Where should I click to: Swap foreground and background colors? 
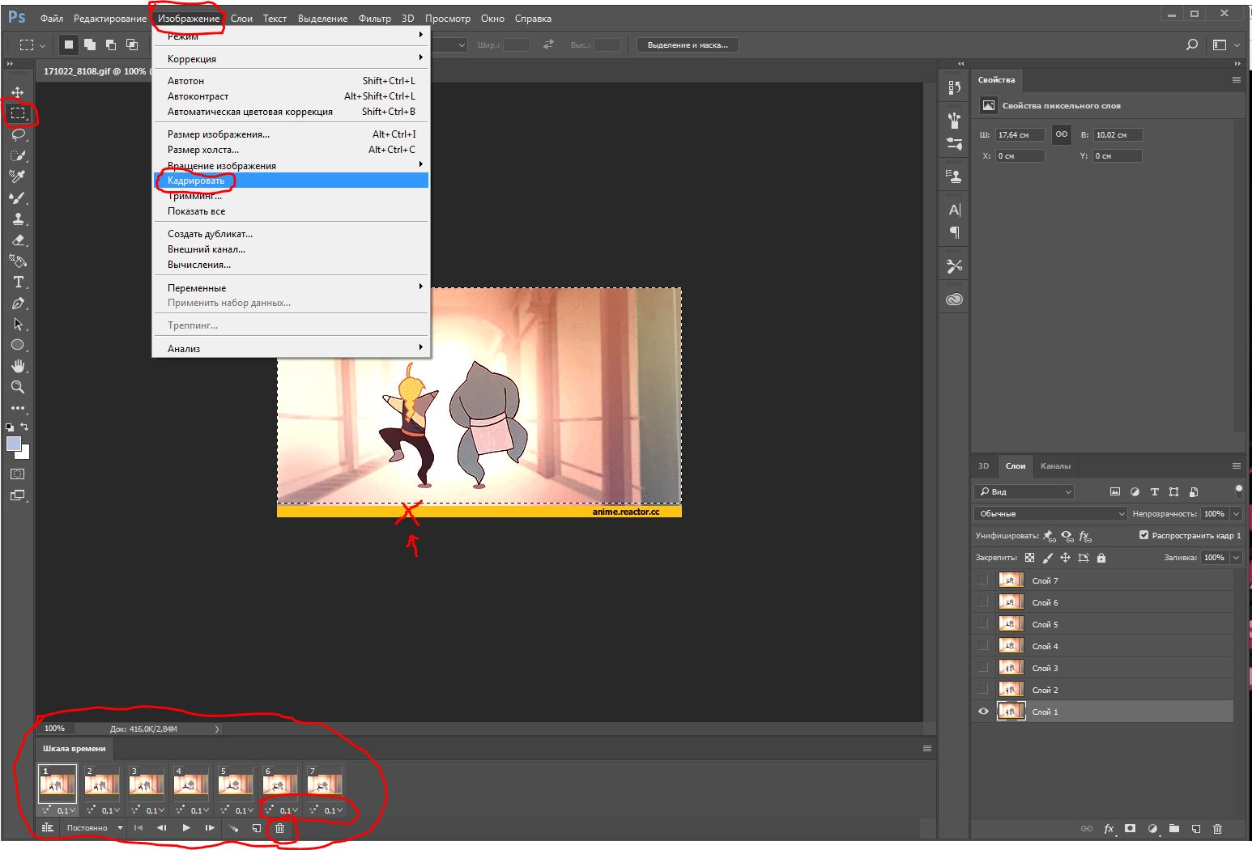(24, 427)
